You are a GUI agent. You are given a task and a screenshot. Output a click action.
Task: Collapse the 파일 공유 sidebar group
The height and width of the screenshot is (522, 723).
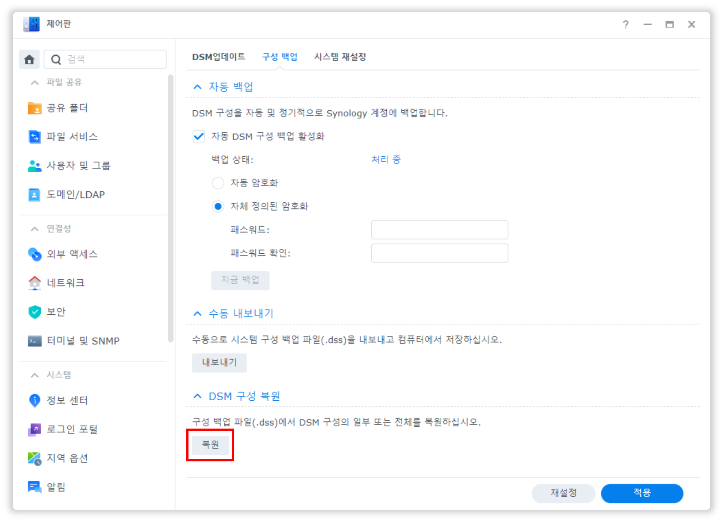35,83
